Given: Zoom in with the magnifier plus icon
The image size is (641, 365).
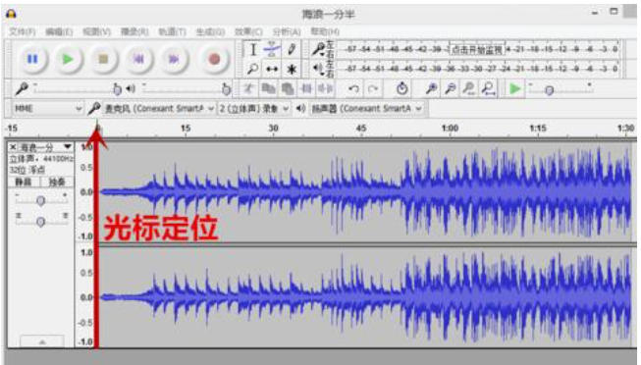Looking at the screenshot, I should point(431,88).
